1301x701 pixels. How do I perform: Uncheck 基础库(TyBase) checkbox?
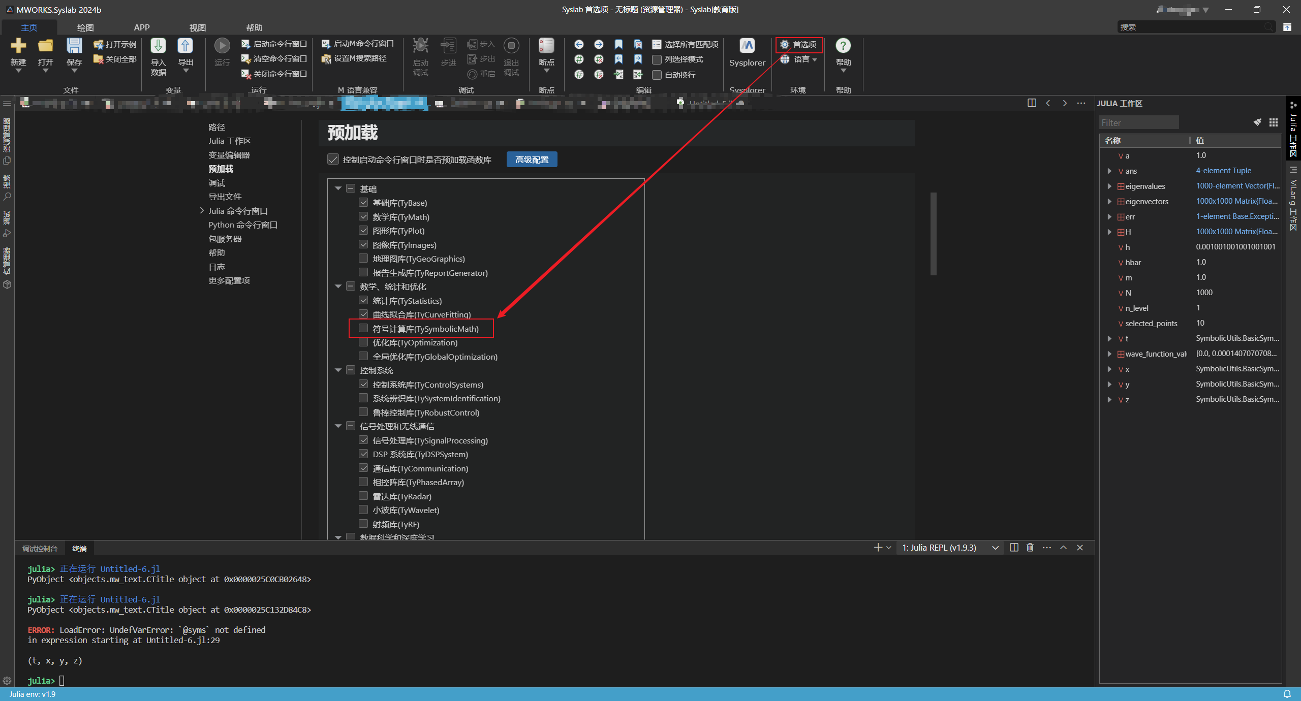(363, 202)
